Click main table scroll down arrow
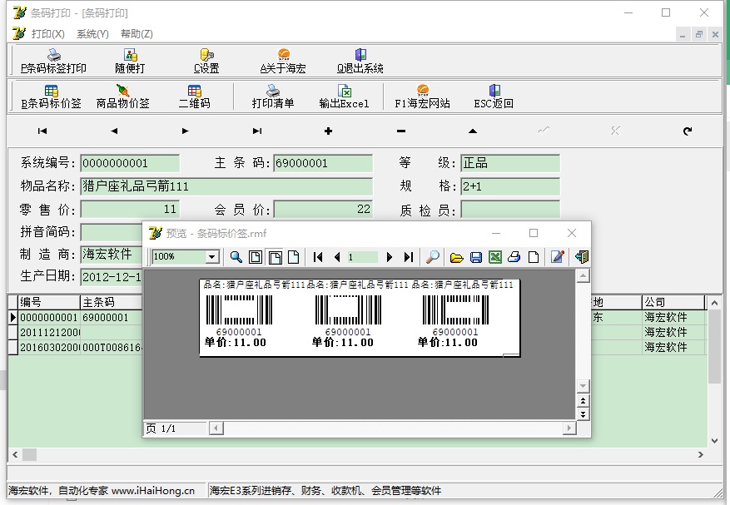 point(715,440)
